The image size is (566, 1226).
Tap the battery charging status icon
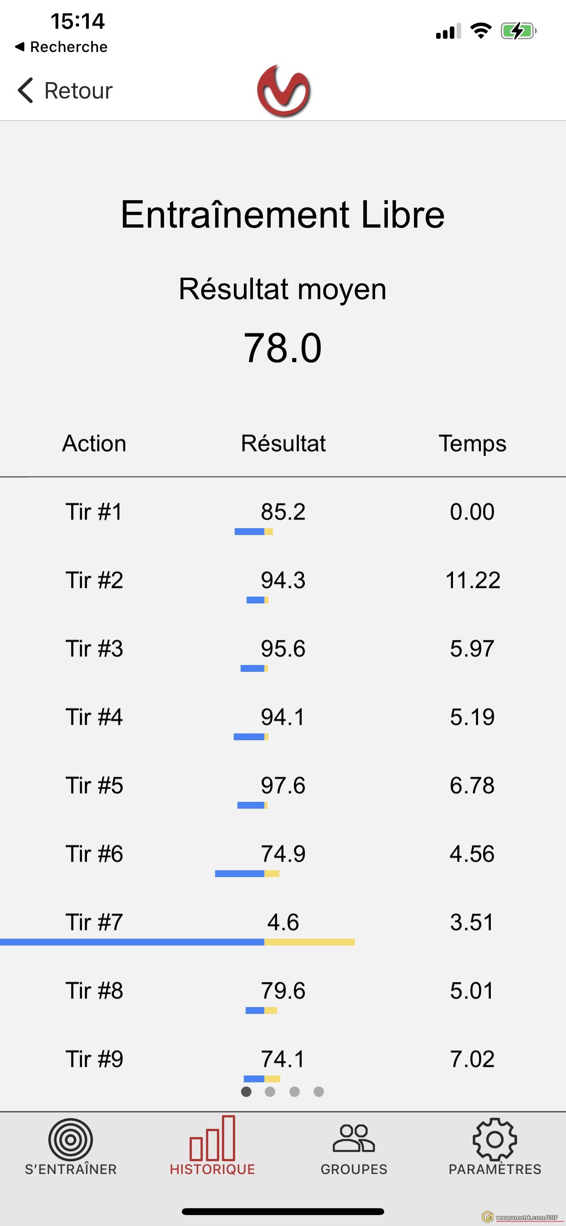[x=518, y=31]
